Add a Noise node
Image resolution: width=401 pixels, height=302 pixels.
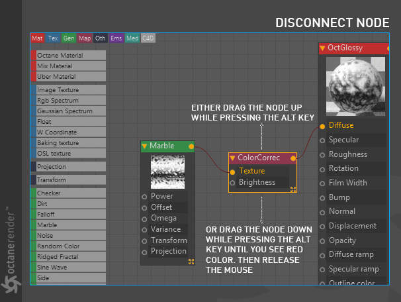pyautogui.click(x=68, y=236)
